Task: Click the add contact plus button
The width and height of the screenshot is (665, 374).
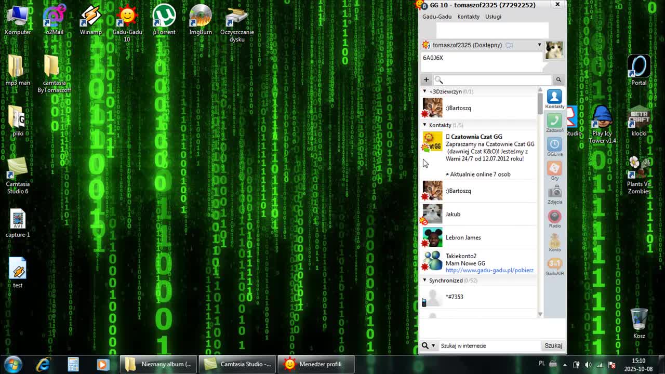Action: click(x=426, y=79)
